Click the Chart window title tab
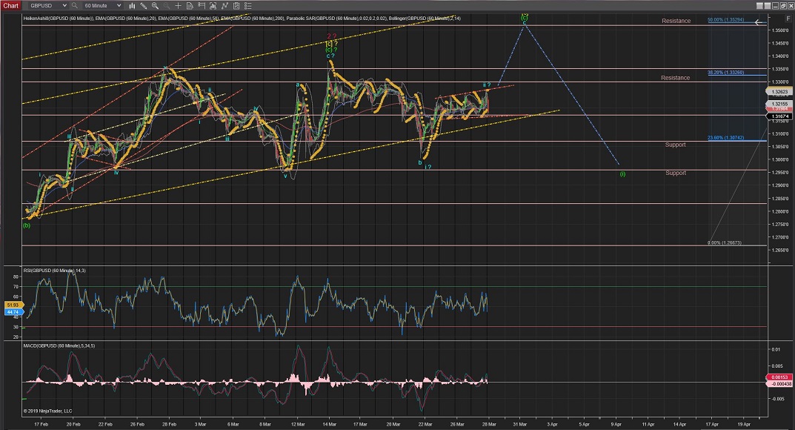This screenshot has width=795, height=430. pos(11,5)
